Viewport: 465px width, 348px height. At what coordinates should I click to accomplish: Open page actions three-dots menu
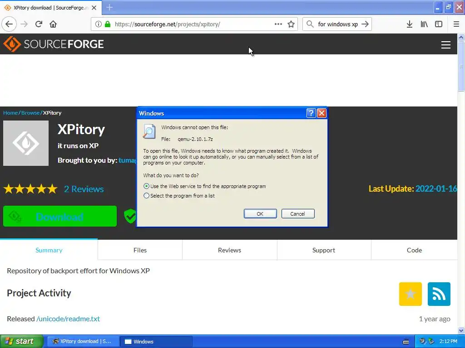pyautogui.click(x=278, y=24)
